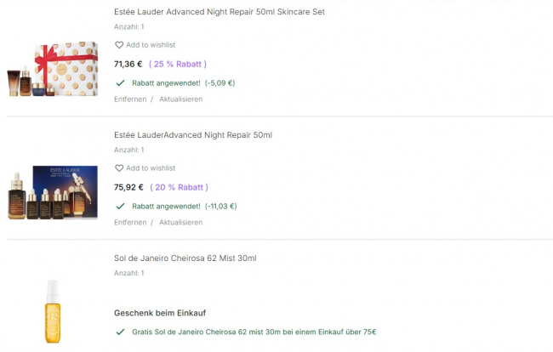
Task: Open the Advanced Night Repair serum set thumbnail
Action: click(54, 193)
